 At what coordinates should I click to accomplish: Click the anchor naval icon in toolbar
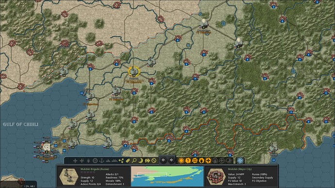point(101,160)
